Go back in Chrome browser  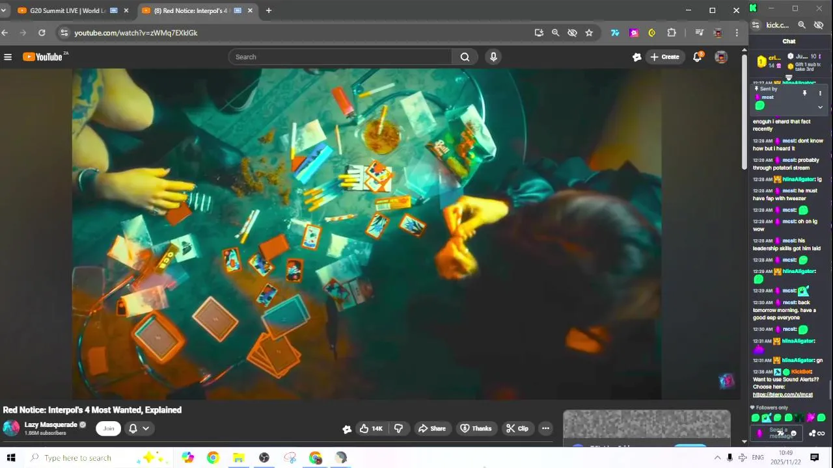click(5, 32)
